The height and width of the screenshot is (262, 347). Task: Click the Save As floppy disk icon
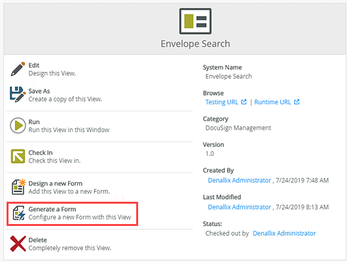(18, 94)
